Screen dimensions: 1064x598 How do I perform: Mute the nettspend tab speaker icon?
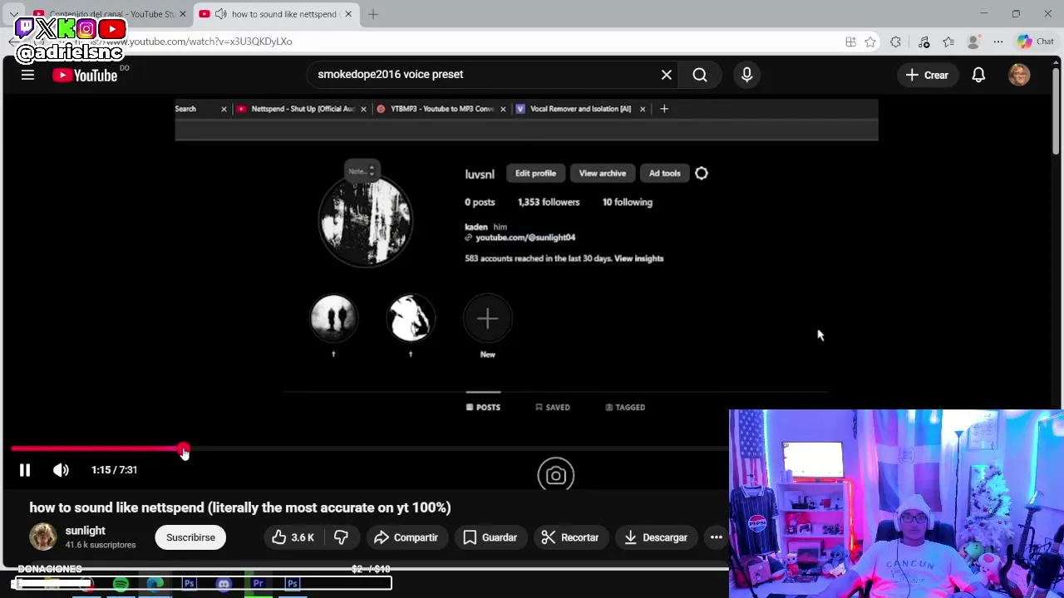(220, 14)
